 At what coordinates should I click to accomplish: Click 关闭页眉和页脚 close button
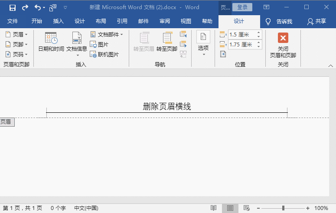tap(283, 45)
